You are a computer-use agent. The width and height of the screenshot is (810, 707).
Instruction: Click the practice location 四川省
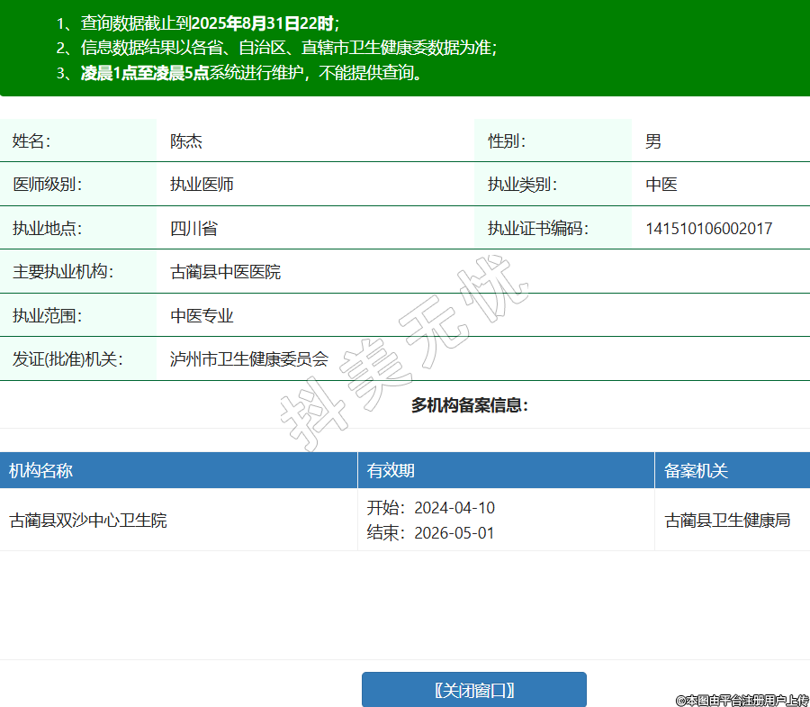tap(193, 228)
